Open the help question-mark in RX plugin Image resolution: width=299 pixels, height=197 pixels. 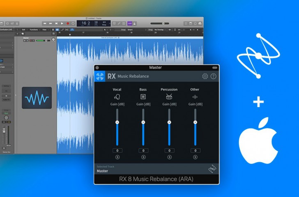point(214,76)
